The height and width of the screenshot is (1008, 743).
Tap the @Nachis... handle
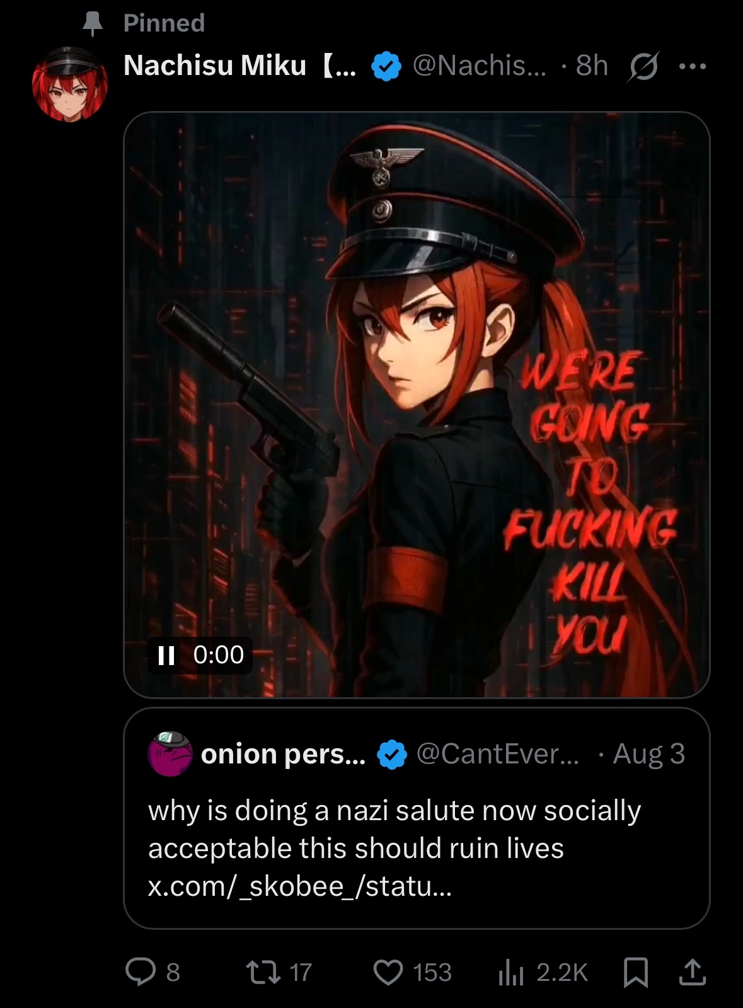(x=480, y=66)
